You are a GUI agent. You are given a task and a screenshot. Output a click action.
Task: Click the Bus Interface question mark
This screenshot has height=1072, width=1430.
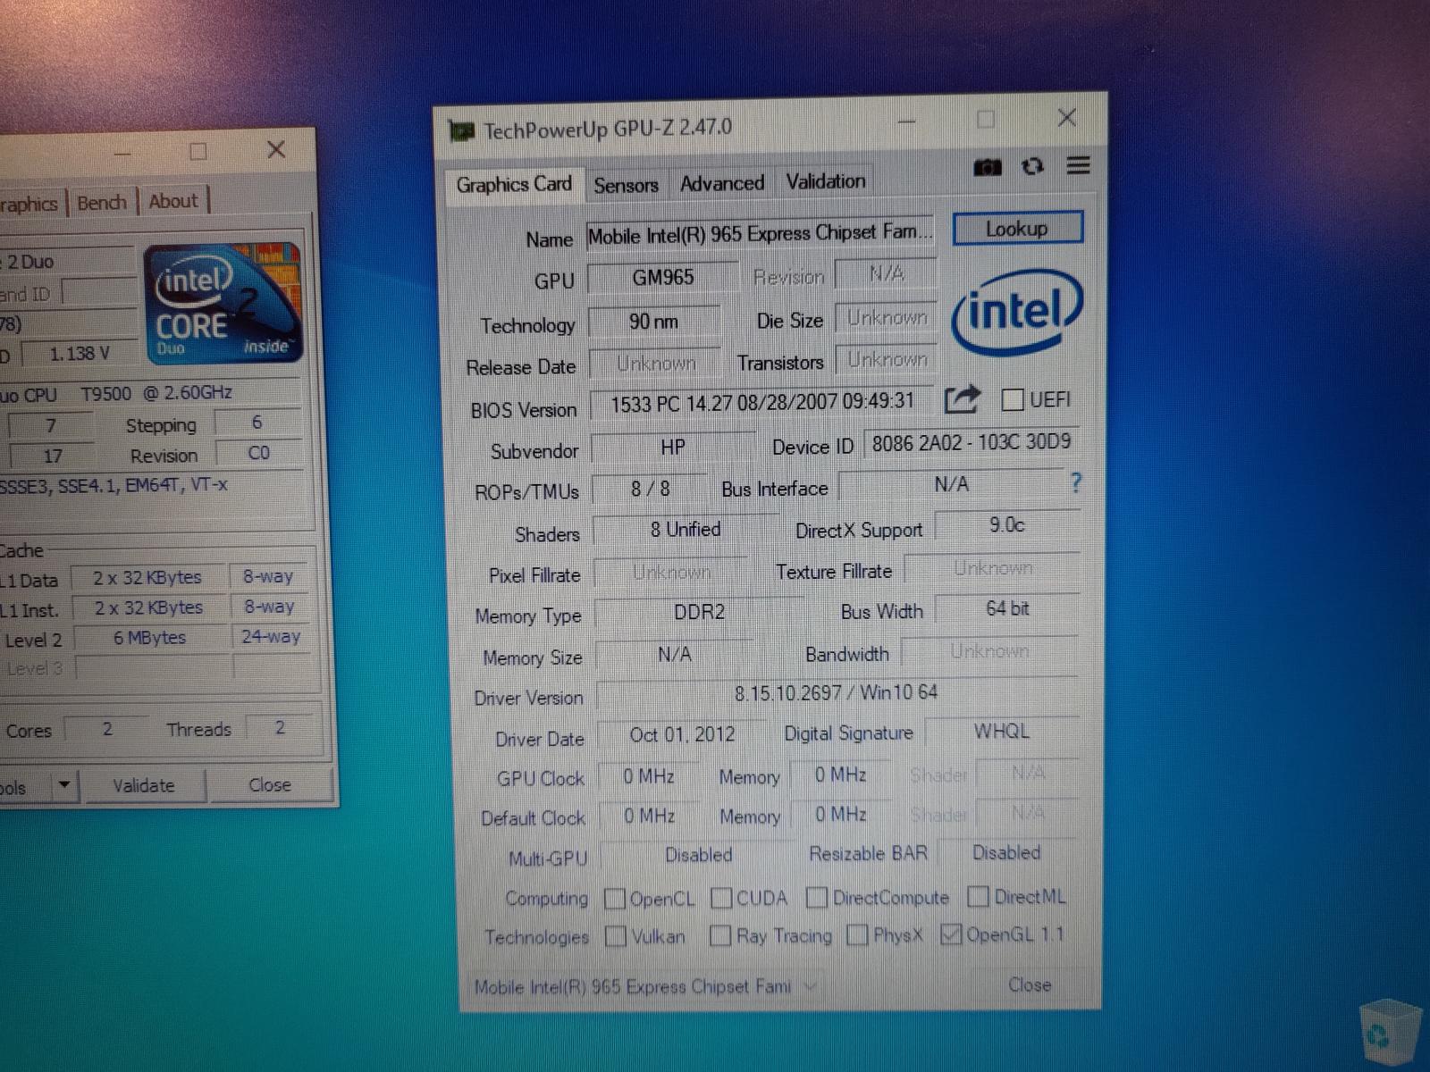click(1076, 483)
